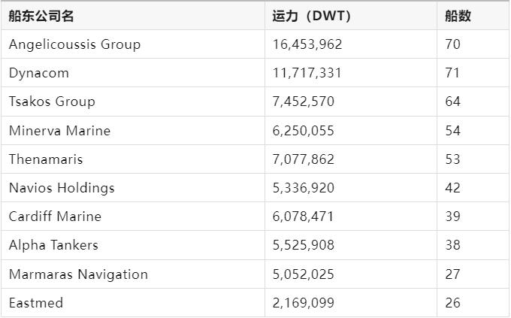Select the Navios Holdings cell
This screenshot has height=318, width=511.
coord(133,188)
